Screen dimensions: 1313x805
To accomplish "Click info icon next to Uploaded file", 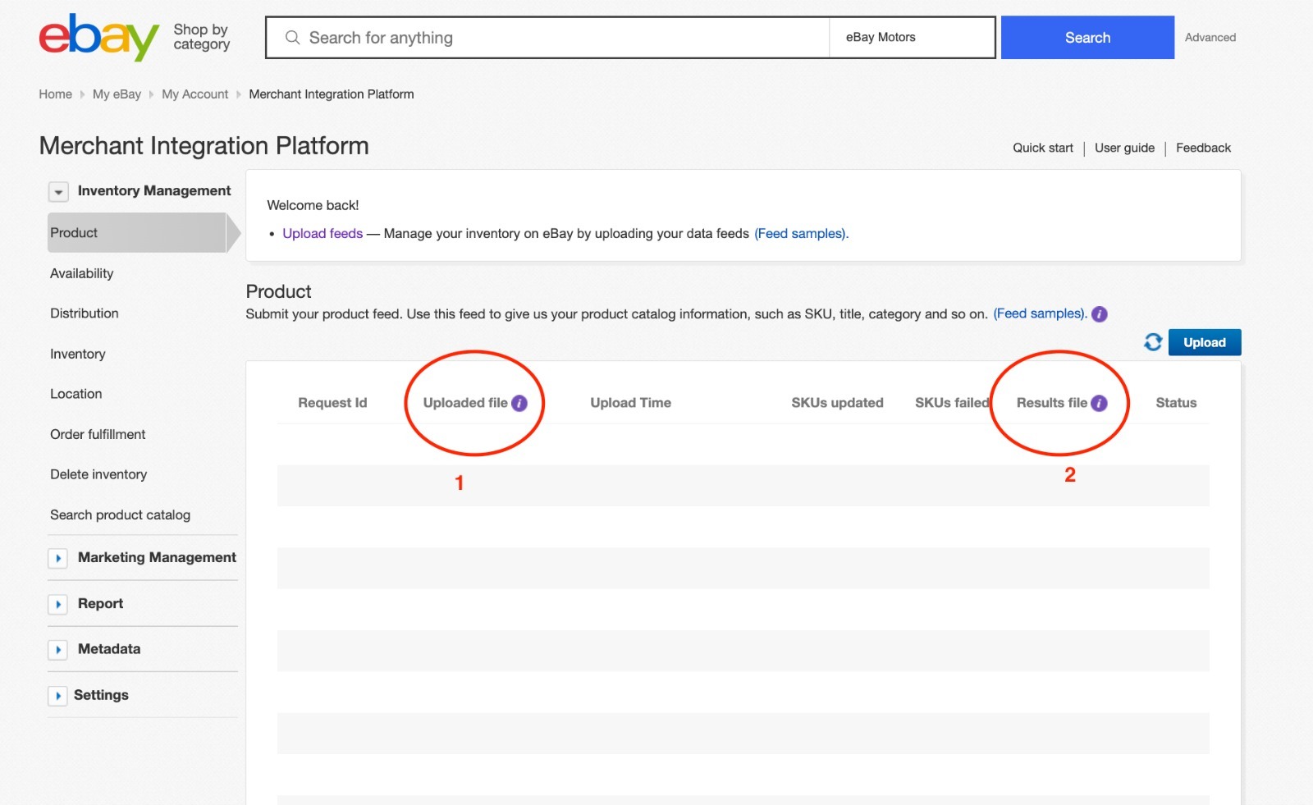I will [519, 403].
